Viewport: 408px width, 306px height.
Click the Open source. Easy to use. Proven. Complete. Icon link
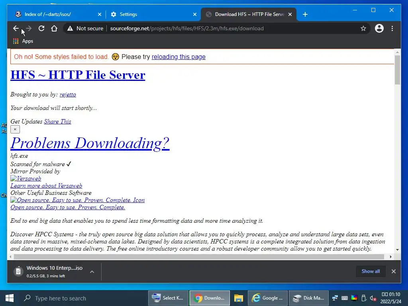78,200
